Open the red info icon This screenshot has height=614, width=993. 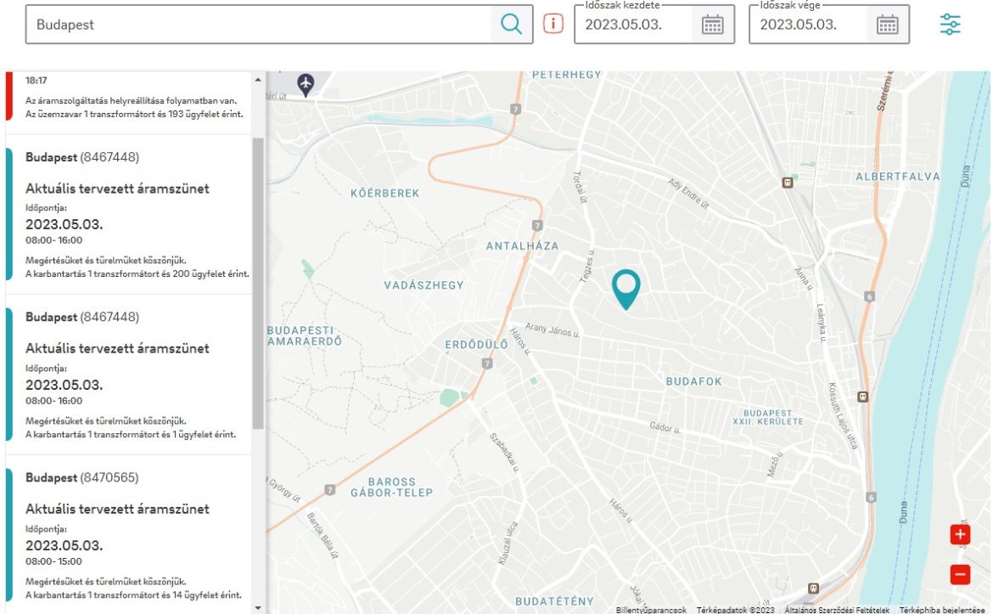click(x=553, y=25)
